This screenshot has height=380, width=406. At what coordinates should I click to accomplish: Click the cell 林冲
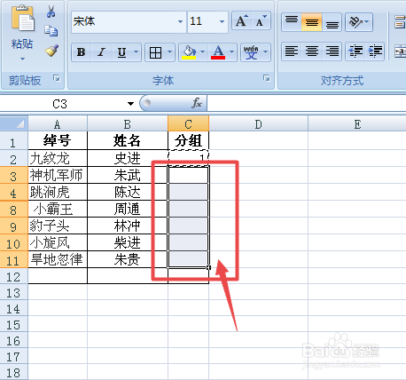(x=128, y=226)
